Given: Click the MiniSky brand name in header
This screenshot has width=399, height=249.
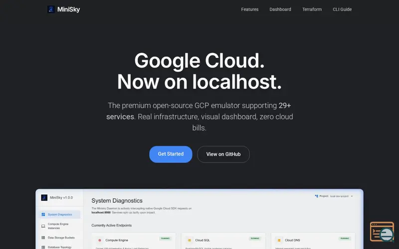Looking at the screenshot, I should click(x=68, y=9).
